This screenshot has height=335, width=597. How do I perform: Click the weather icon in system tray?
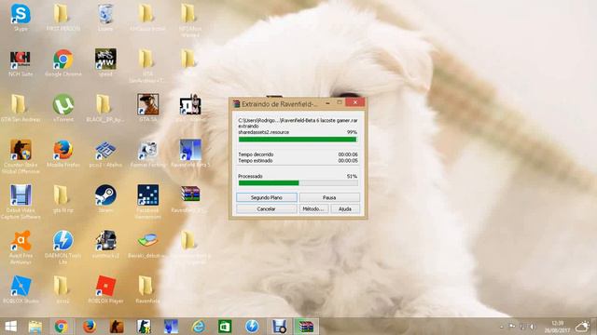pyautogui.click(x=582, y=327)
